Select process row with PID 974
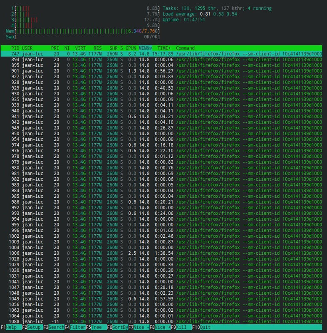 click(161, 145)
